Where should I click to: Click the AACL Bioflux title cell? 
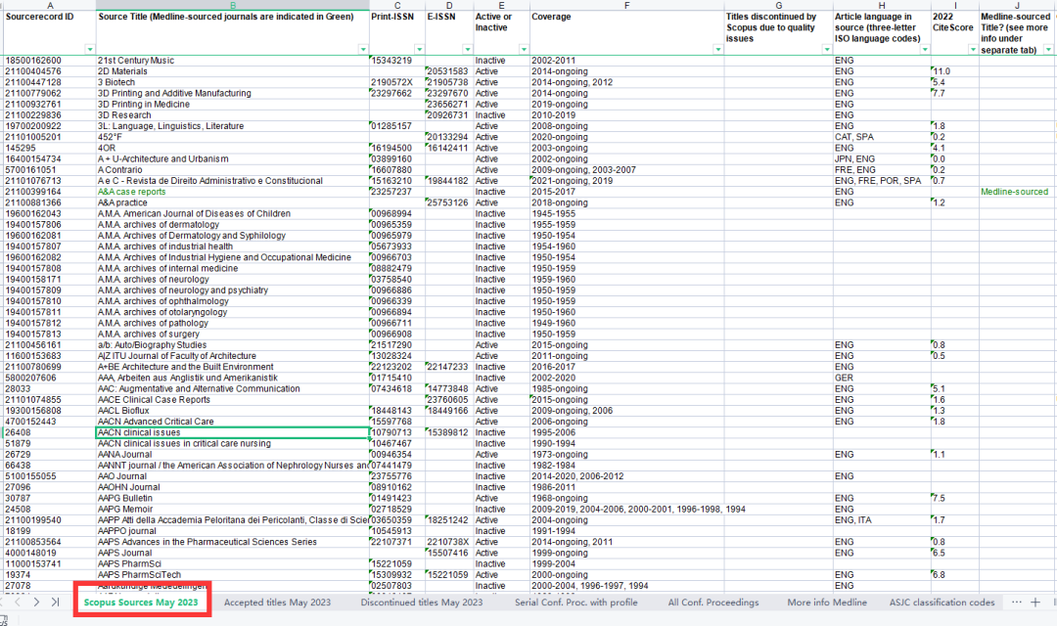coord(233,411)
